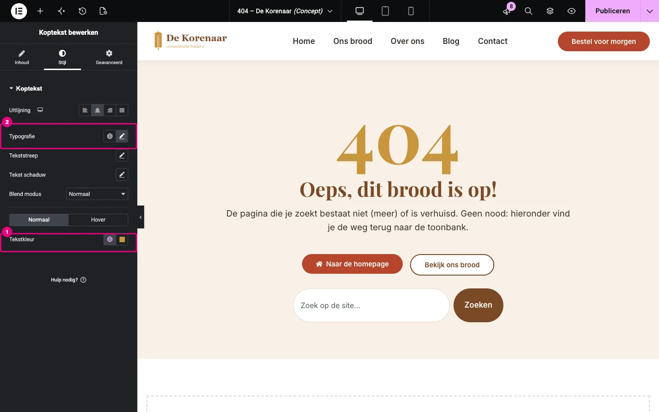Align heading text center

coord(97,110)
